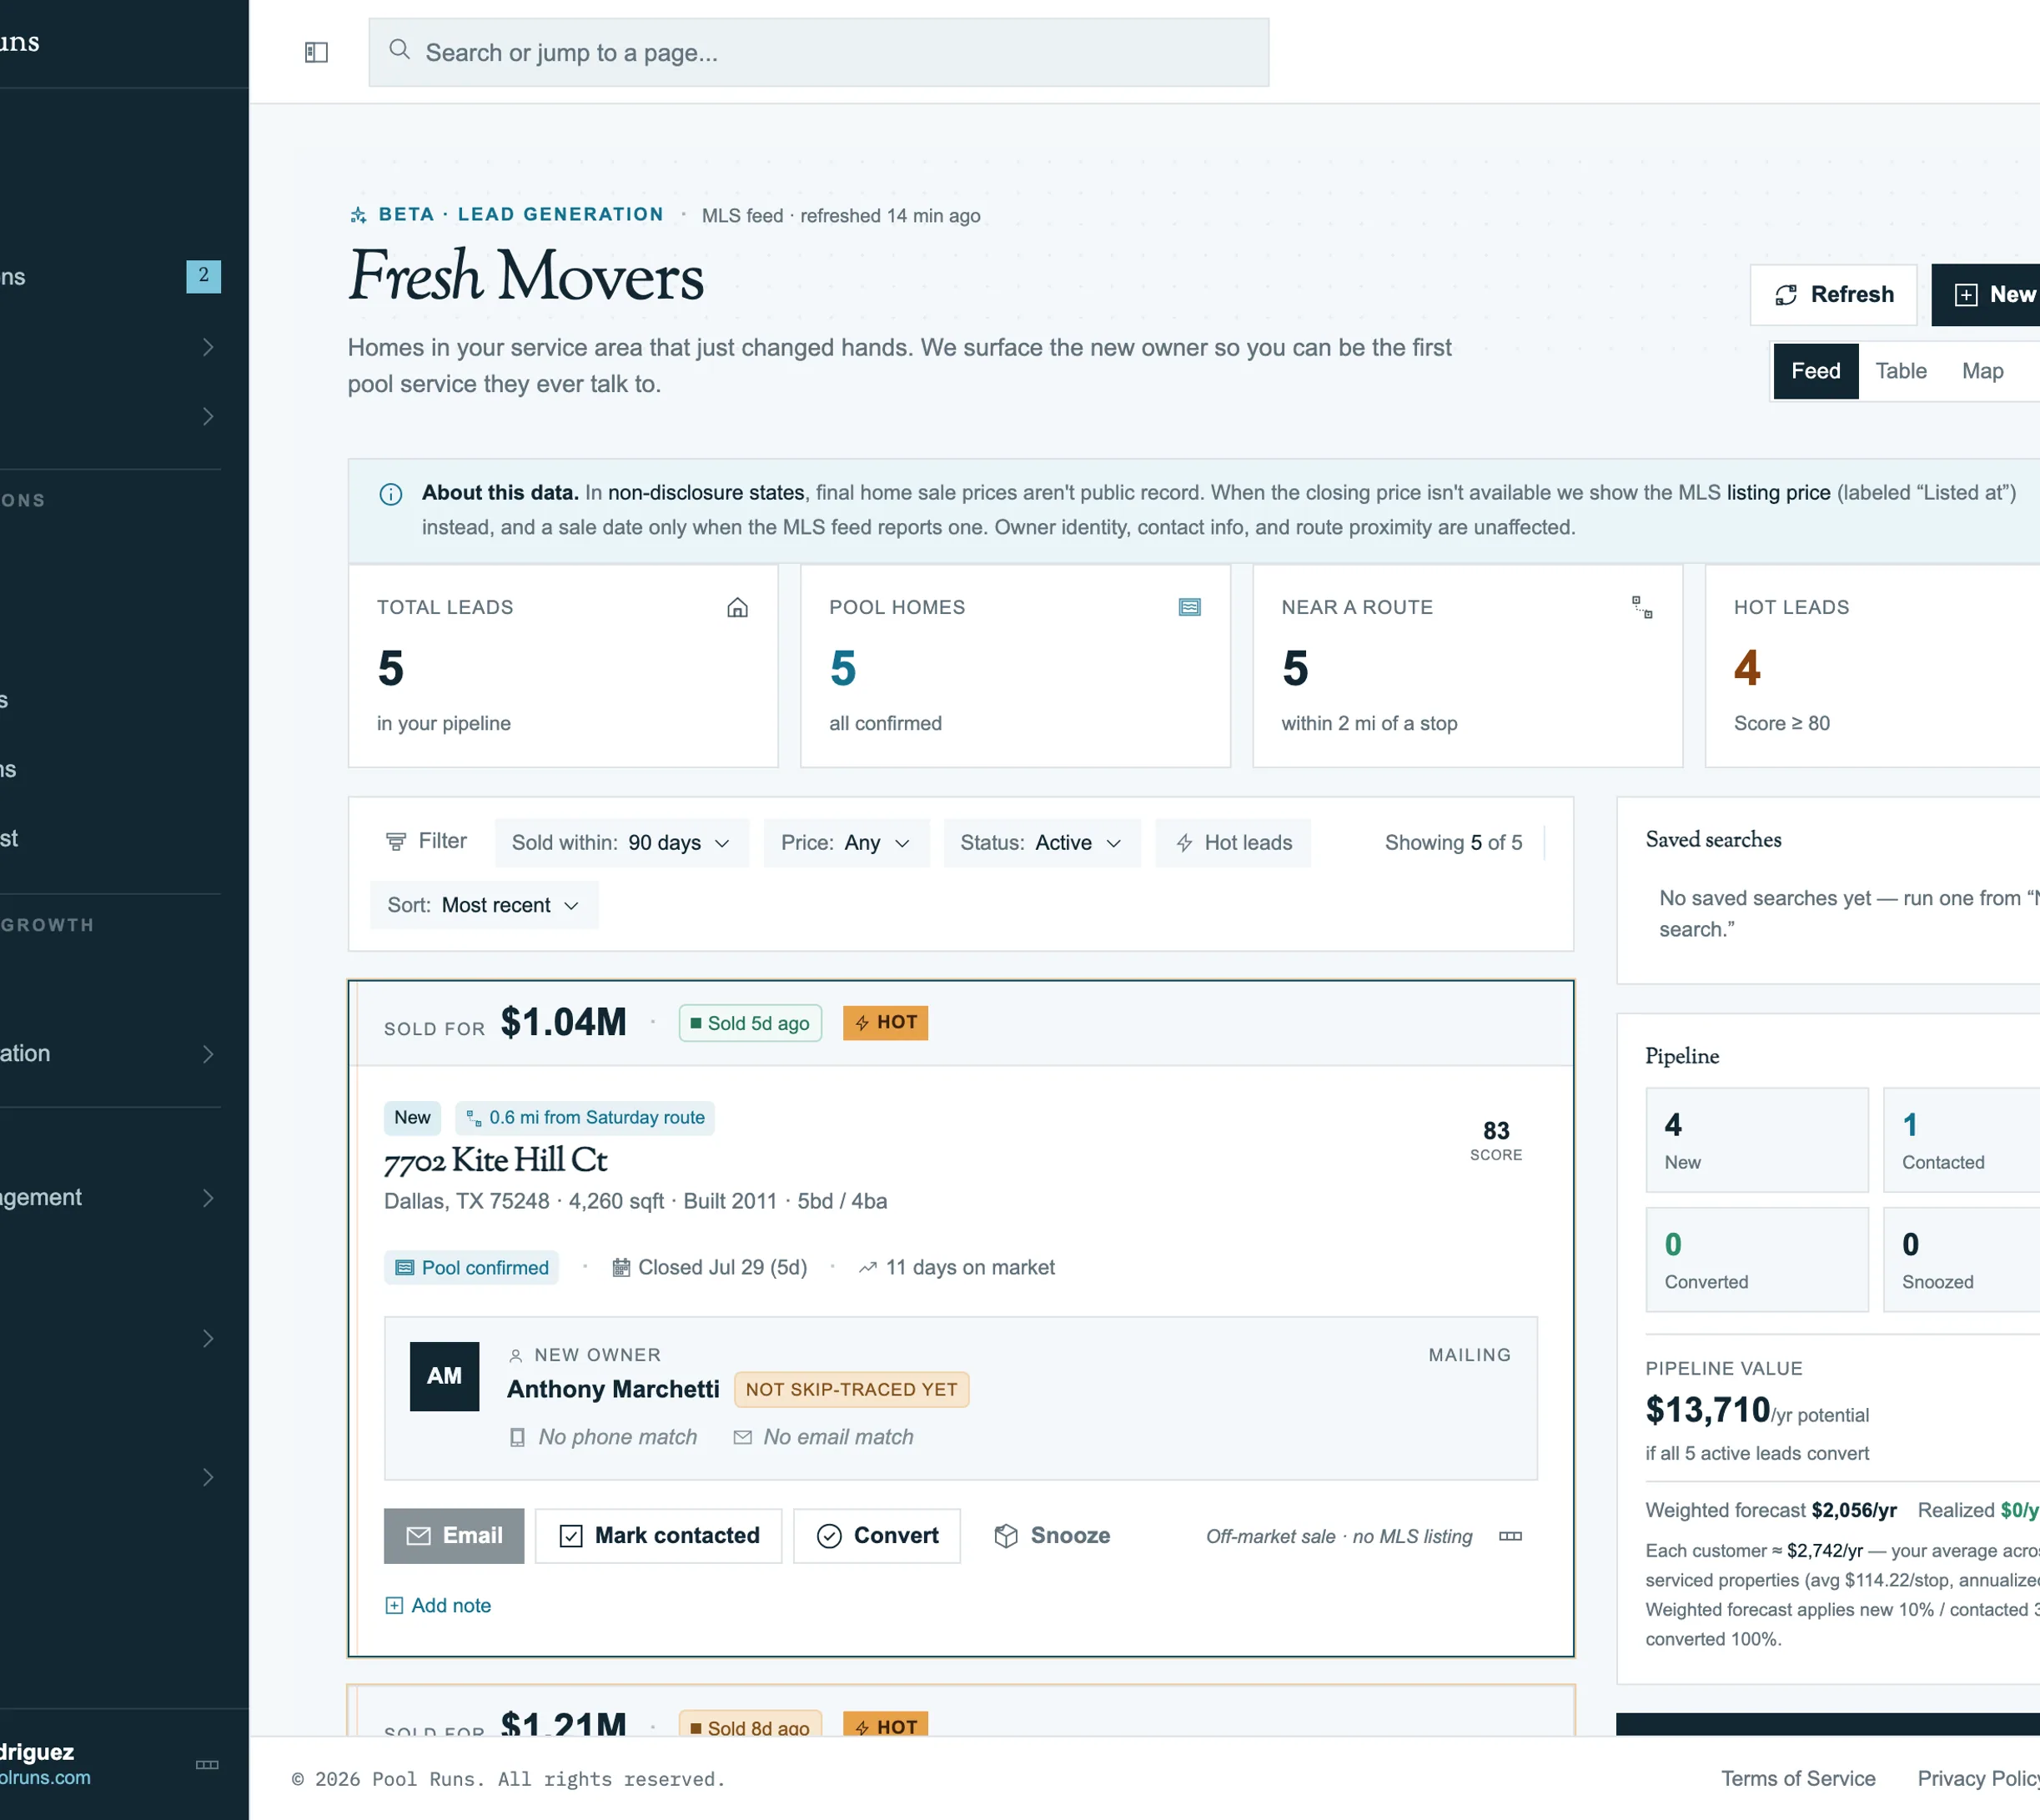Image resolution: width=2040 pixels, height=1820 pixels.
Task: Convert the 7702 Kite Hill Ct lead
Action: tap(877, 1535)
